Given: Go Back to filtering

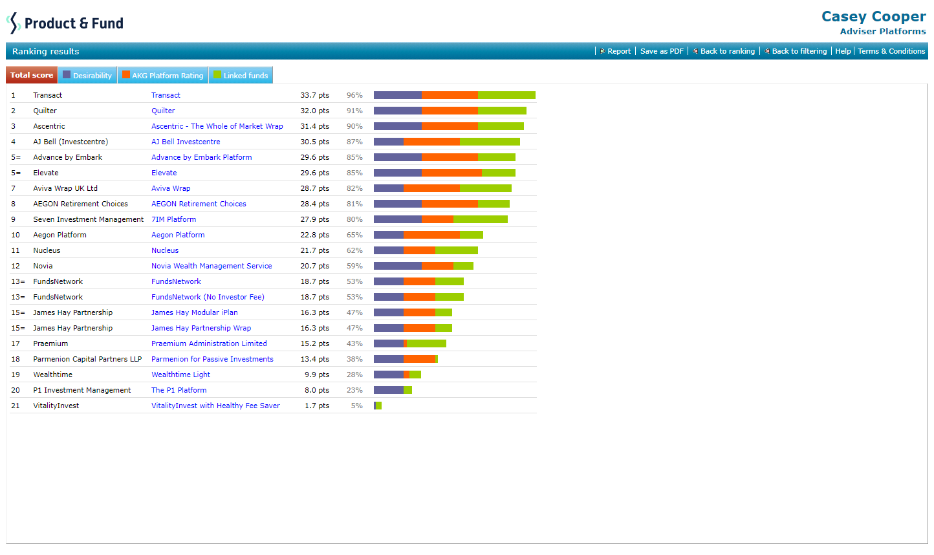Looking at the screenshot, I should point(799,51).
